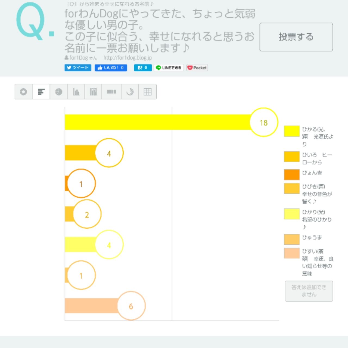This screenshot has height=348, width=348.
Task: Select the horizontal bar chart view
Action: point(41,92)
